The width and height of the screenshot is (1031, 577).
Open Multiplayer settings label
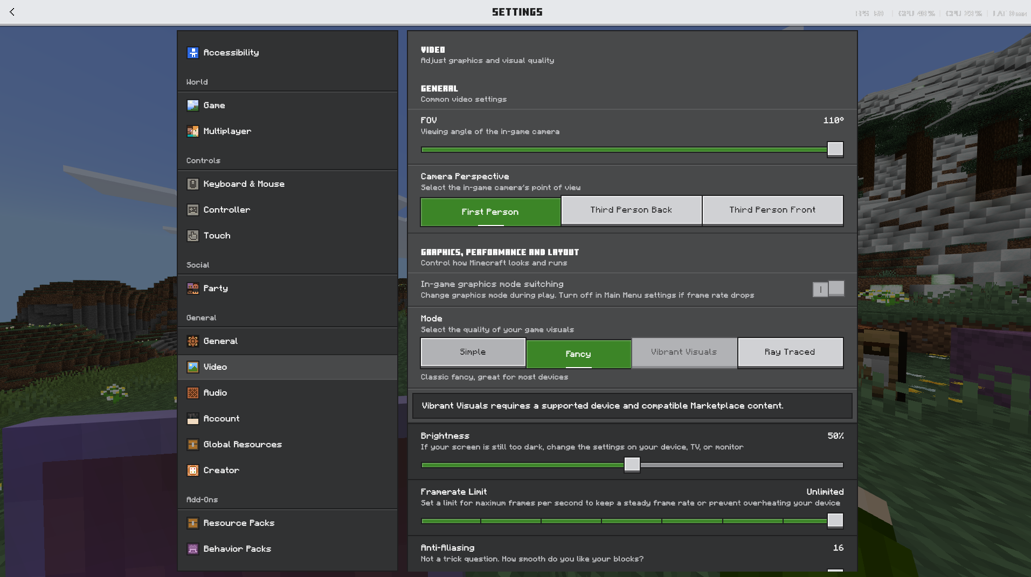pos(227,131)
